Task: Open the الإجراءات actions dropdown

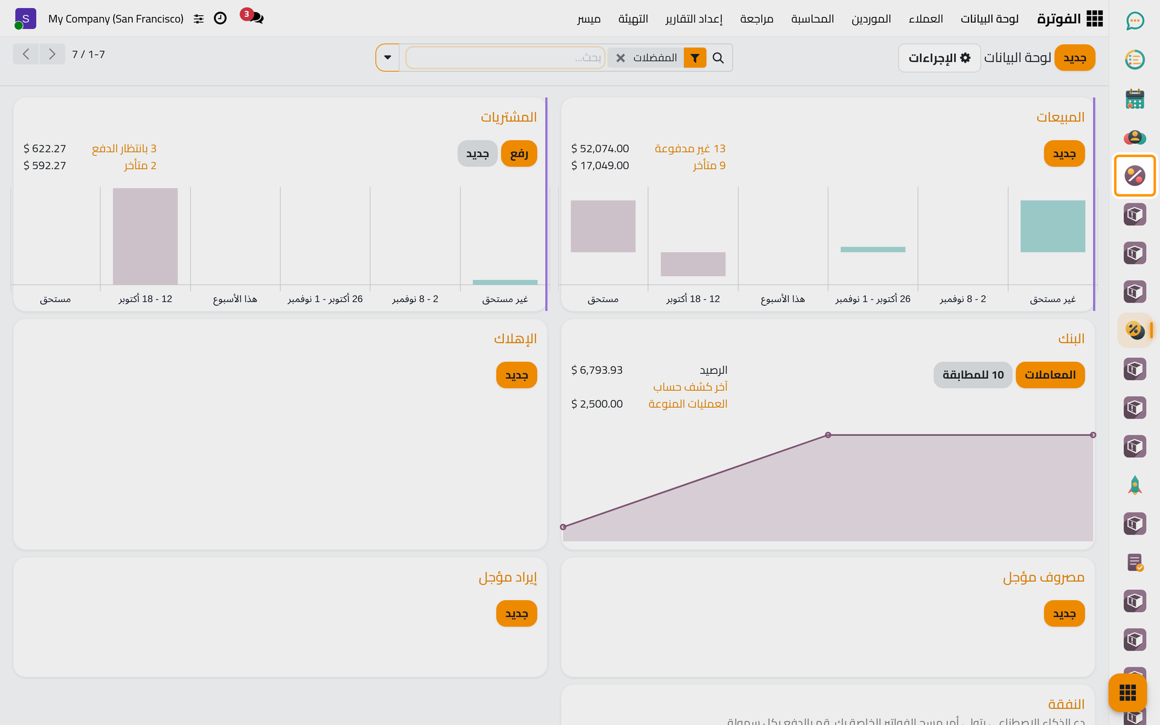Action: point(939,58)
